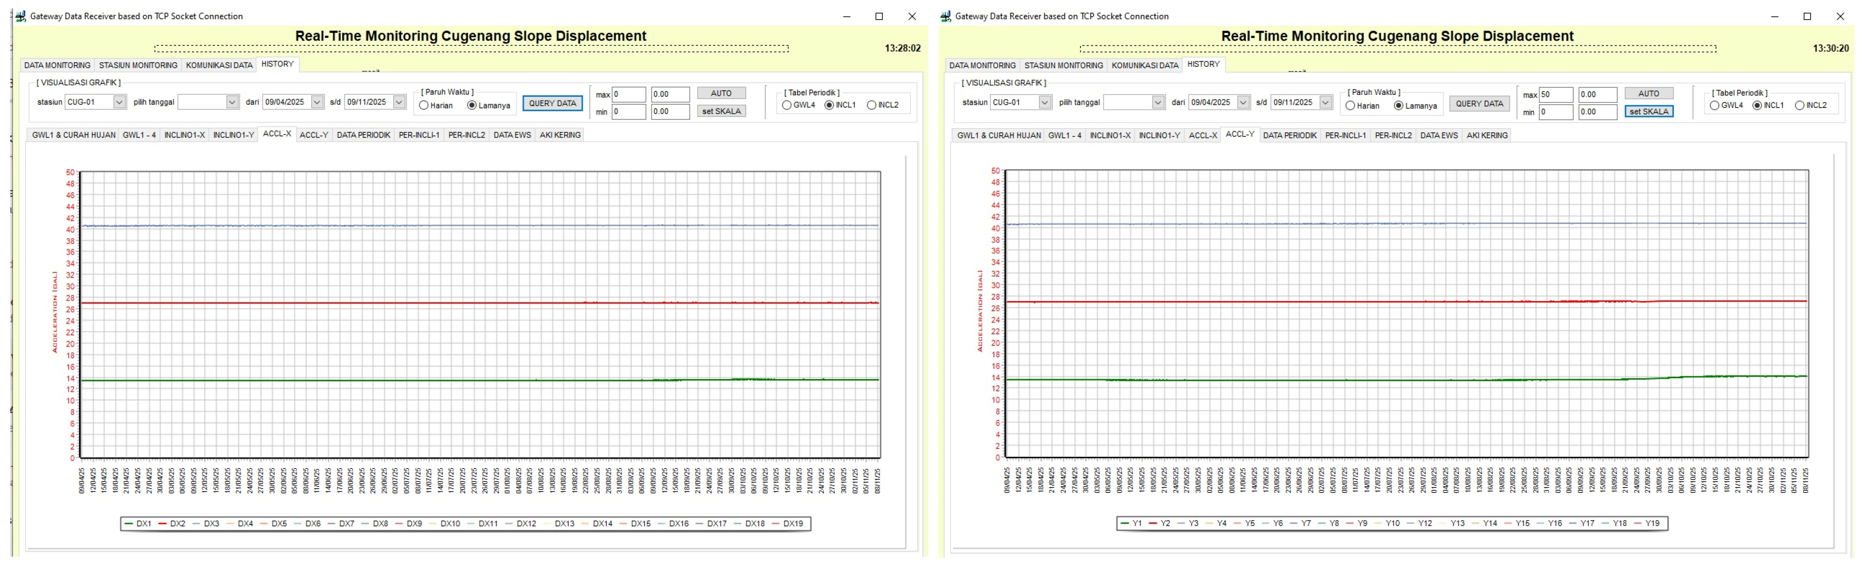This screenshot has width=1863, height=568.
Task: Click the max value field showing 50
Action: (x=1555, y=94)
